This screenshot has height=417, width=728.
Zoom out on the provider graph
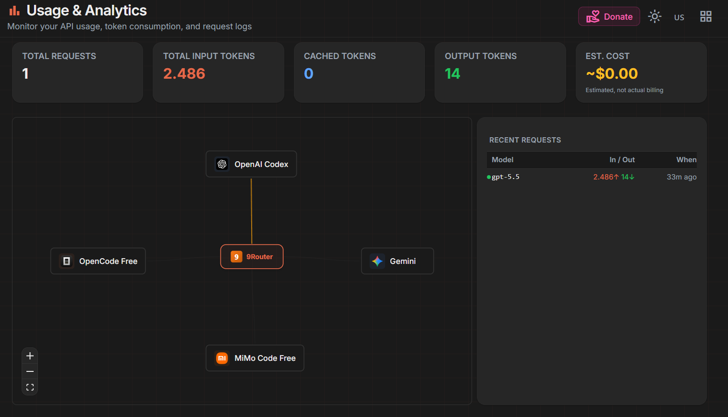point(30,371)
